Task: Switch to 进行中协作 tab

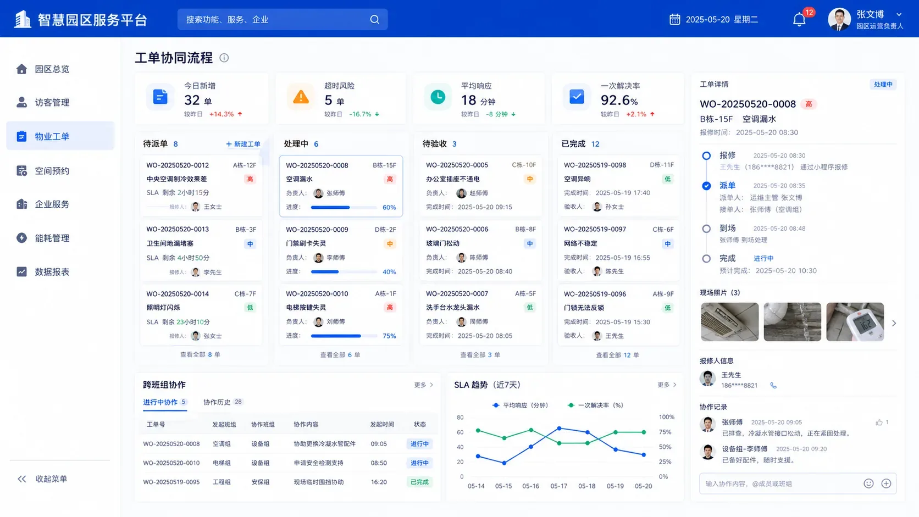Action: click(165, 402)
